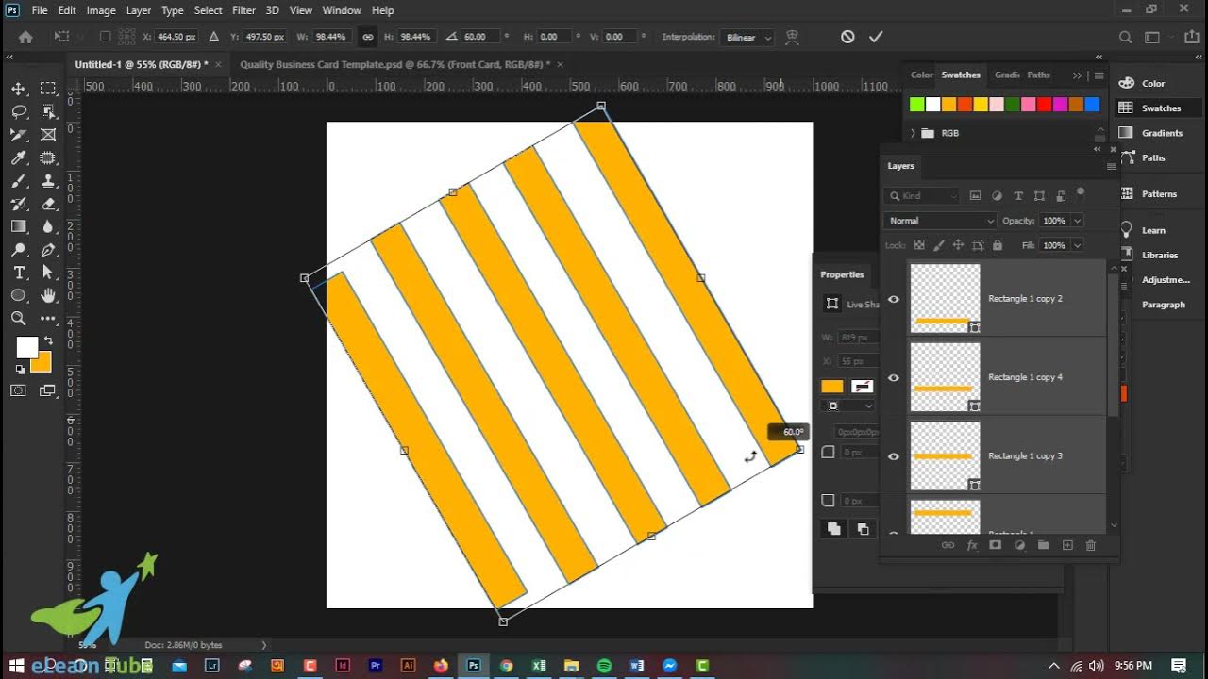The height and width of the screenshot is (679, 1208).
Task: Select the Object Selection tool
Action: pyautogui.click(x=48, y=111)
